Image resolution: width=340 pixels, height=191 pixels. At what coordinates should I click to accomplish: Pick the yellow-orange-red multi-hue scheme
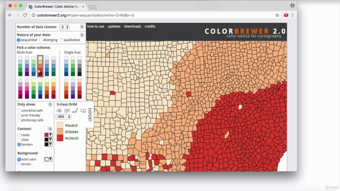(x=54, y=89)
